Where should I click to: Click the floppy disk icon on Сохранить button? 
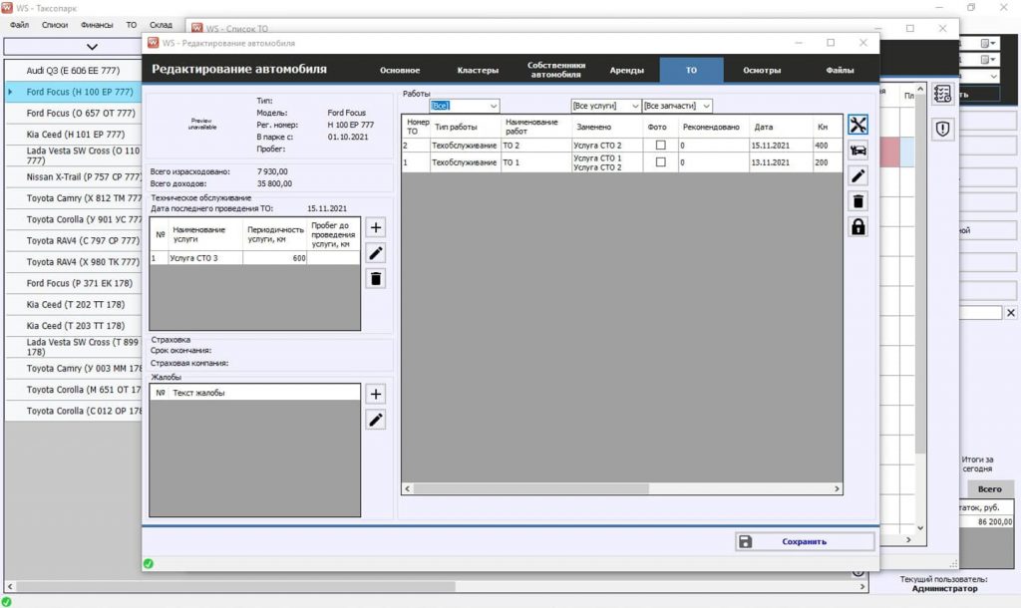point(746,541)
